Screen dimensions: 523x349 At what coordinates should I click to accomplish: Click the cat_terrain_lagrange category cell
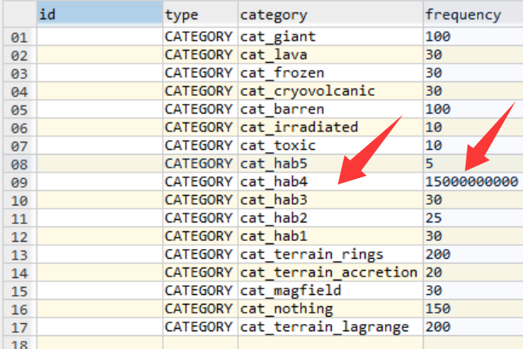(x=331, y=327)
